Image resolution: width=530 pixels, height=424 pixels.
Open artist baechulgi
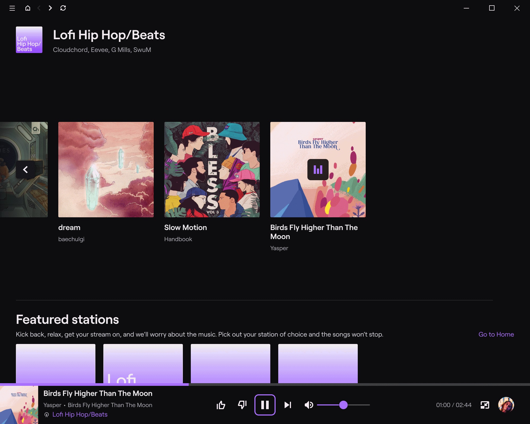(71, 239)
